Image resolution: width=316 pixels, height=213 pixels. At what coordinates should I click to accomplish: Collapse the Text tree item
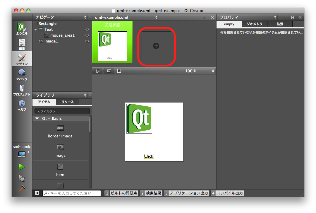pyautogui.click(x=36, y=30)
